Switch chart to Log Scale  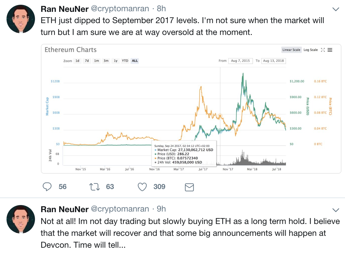pyautogui.click(x=310, y=50)
